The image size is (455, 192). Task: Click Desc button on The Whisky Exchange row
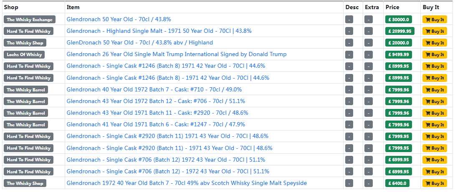point(349,20)
